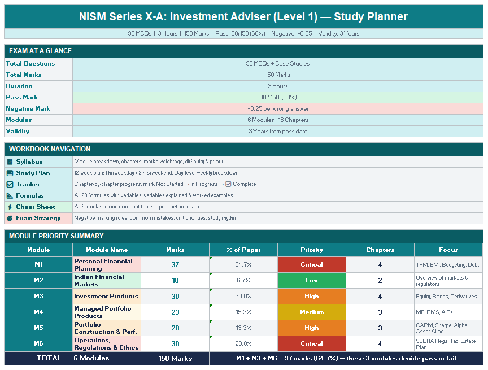Click the Critical red badge for module M6

pyautogui.click(x=311, y=342)
